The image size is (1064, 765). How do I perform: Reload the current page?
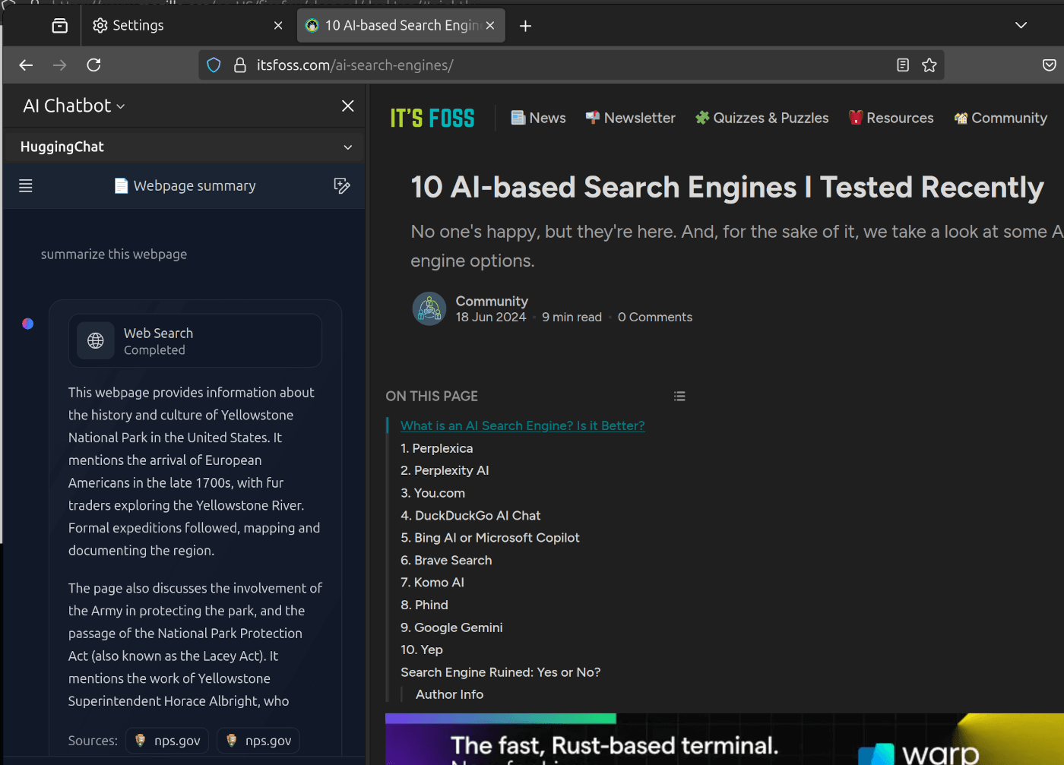pyautogui.click(x=93, y=65)
